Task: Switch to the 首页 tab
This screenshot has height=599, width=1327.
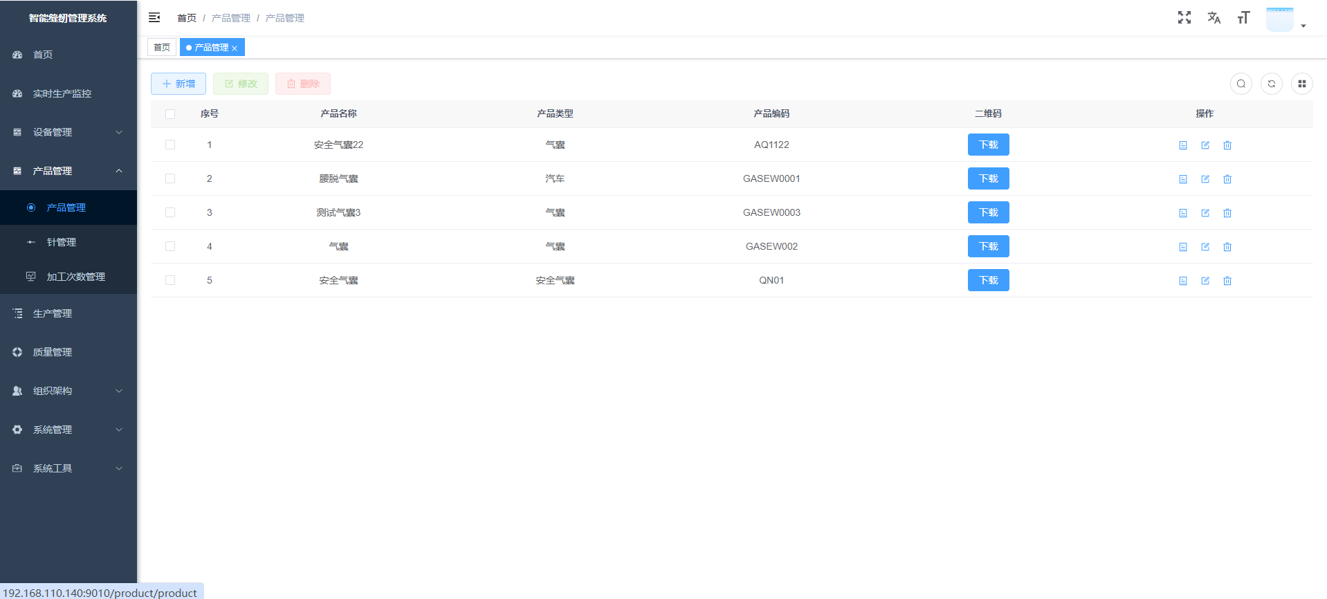Action: point(162,47)
